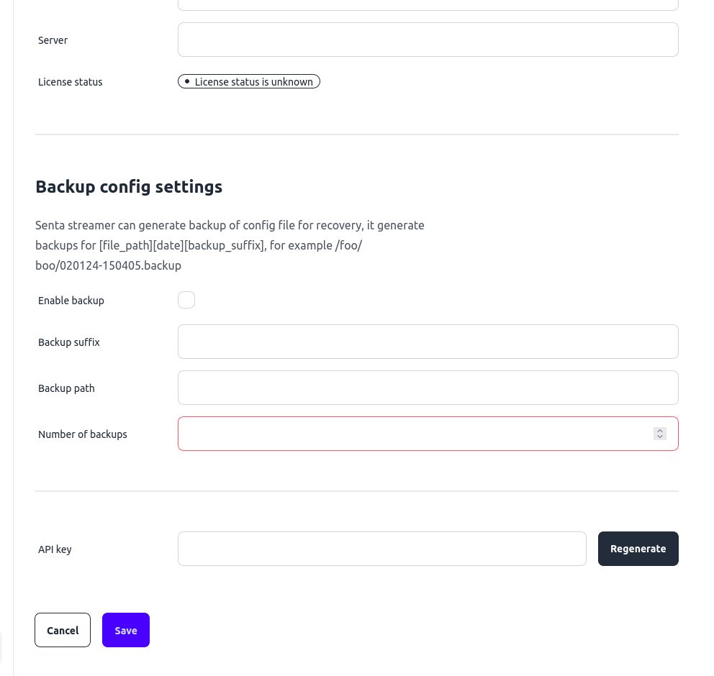Viewport: 714px width, 676px height.
Task: Click the Backup config settings heading
Action: pyautogui.click(x=129, y=186)
